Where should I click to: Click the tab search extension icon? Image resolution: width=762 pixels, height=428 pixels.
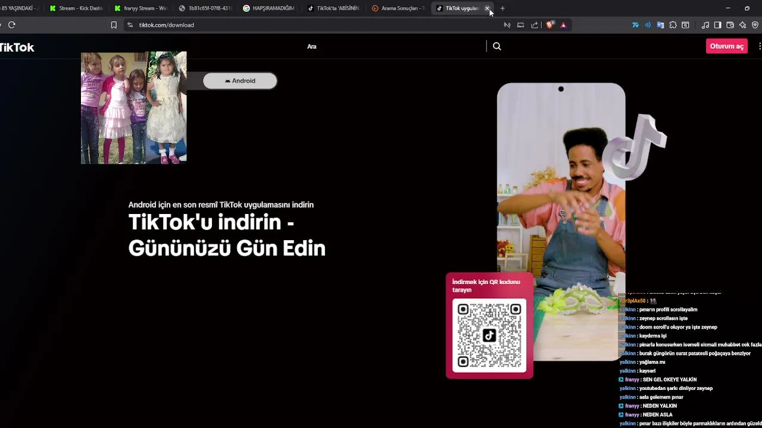685,25
